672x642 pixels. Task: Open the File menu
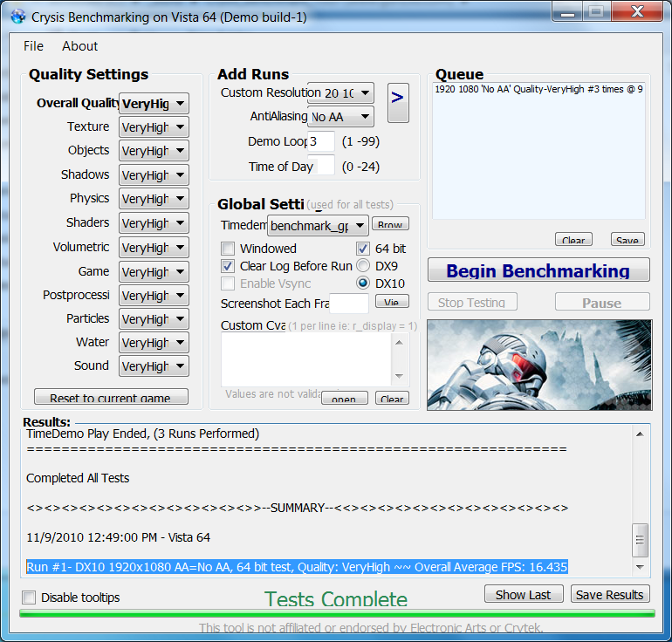(x=33, y=46)
